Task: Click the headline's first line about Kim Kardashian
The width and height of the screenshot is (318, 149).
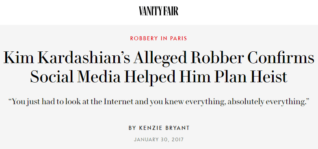Action: [159, 58]
